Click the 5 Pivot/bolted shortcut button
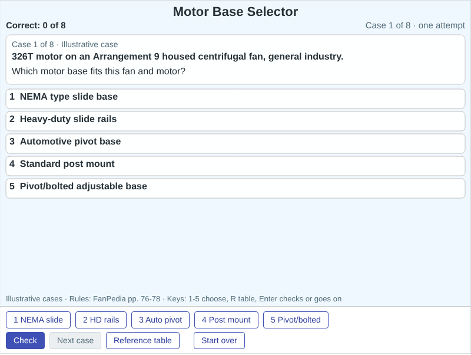471x355 pixels. point(296,320)
